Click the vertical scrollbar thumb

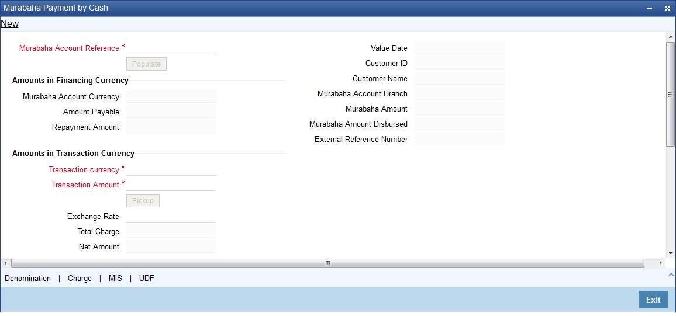point(670,94)
